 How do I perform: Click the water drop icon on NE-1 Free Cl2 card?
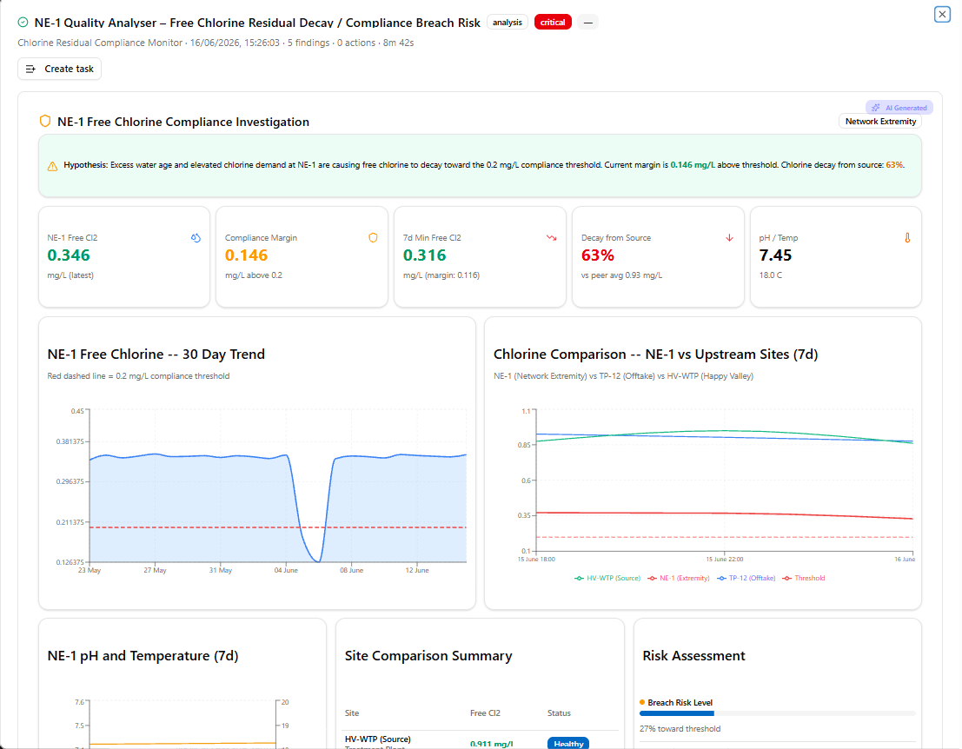(196, 238)
